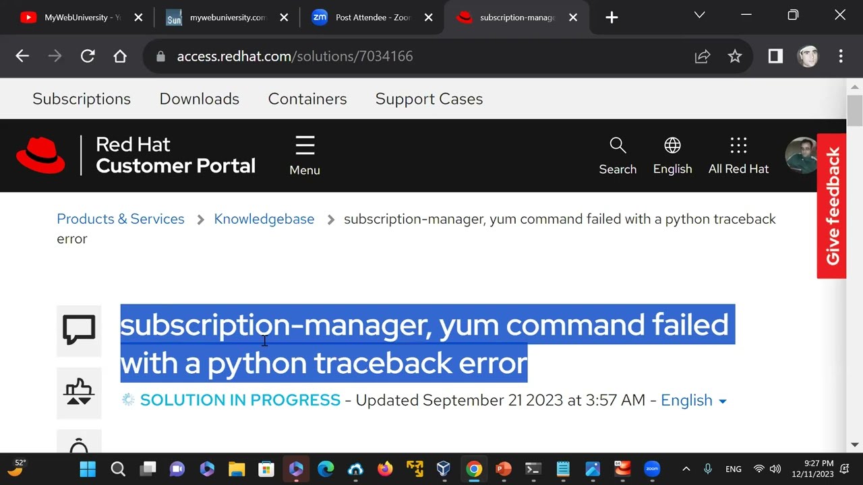The image size is (863, 485).
Task: Reload the current page
Action: pos(88,57)
